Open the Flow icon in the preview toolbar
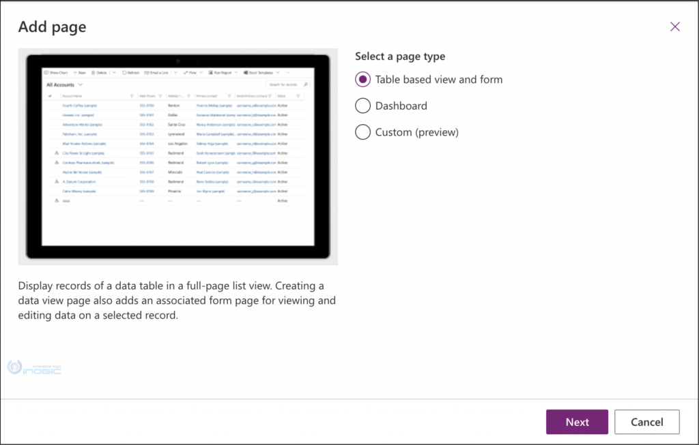The image size is (699, 445). (185, 72)
